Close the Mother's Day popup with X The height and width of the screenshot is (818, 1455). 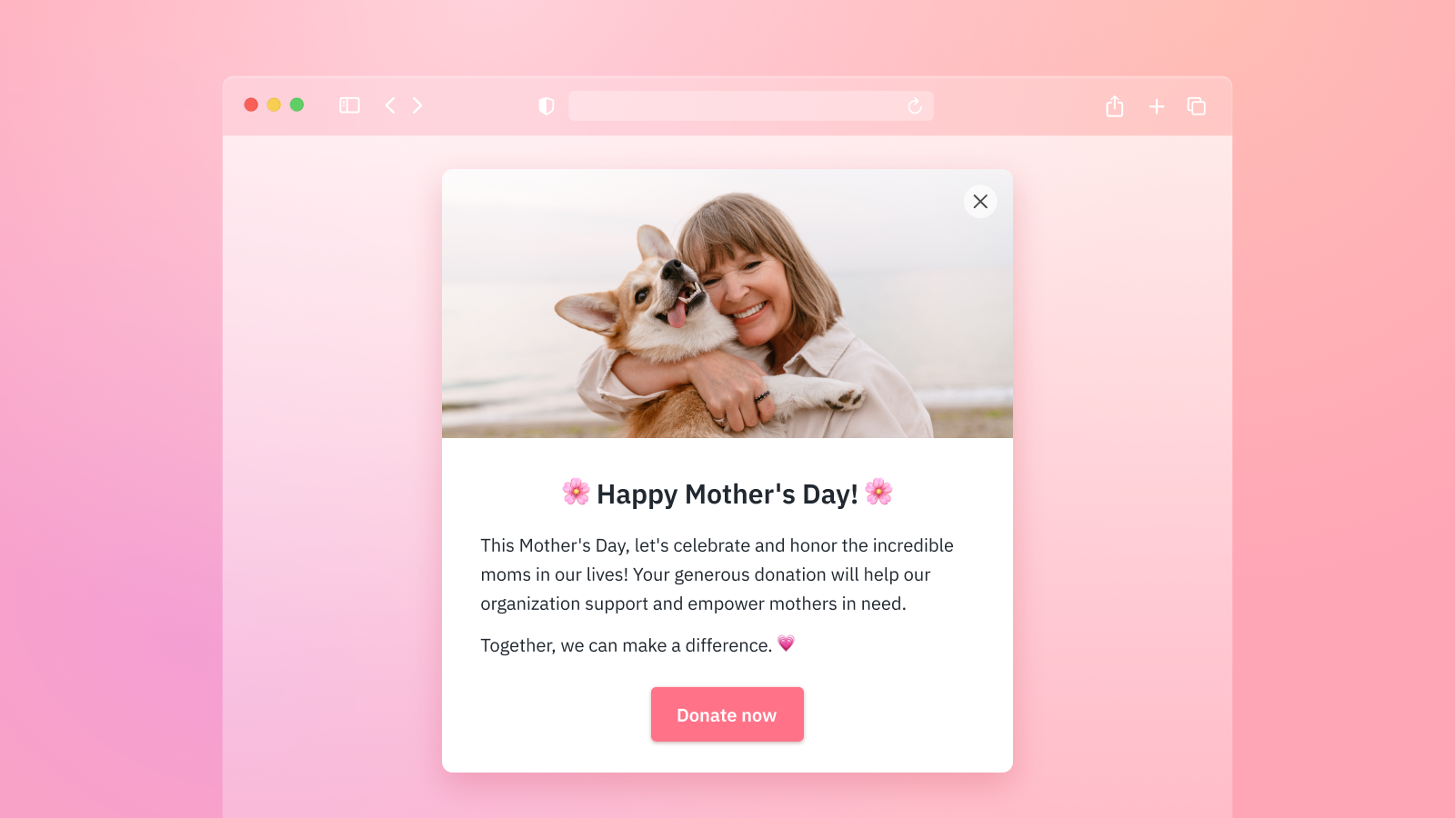click(x=980, y=202)
